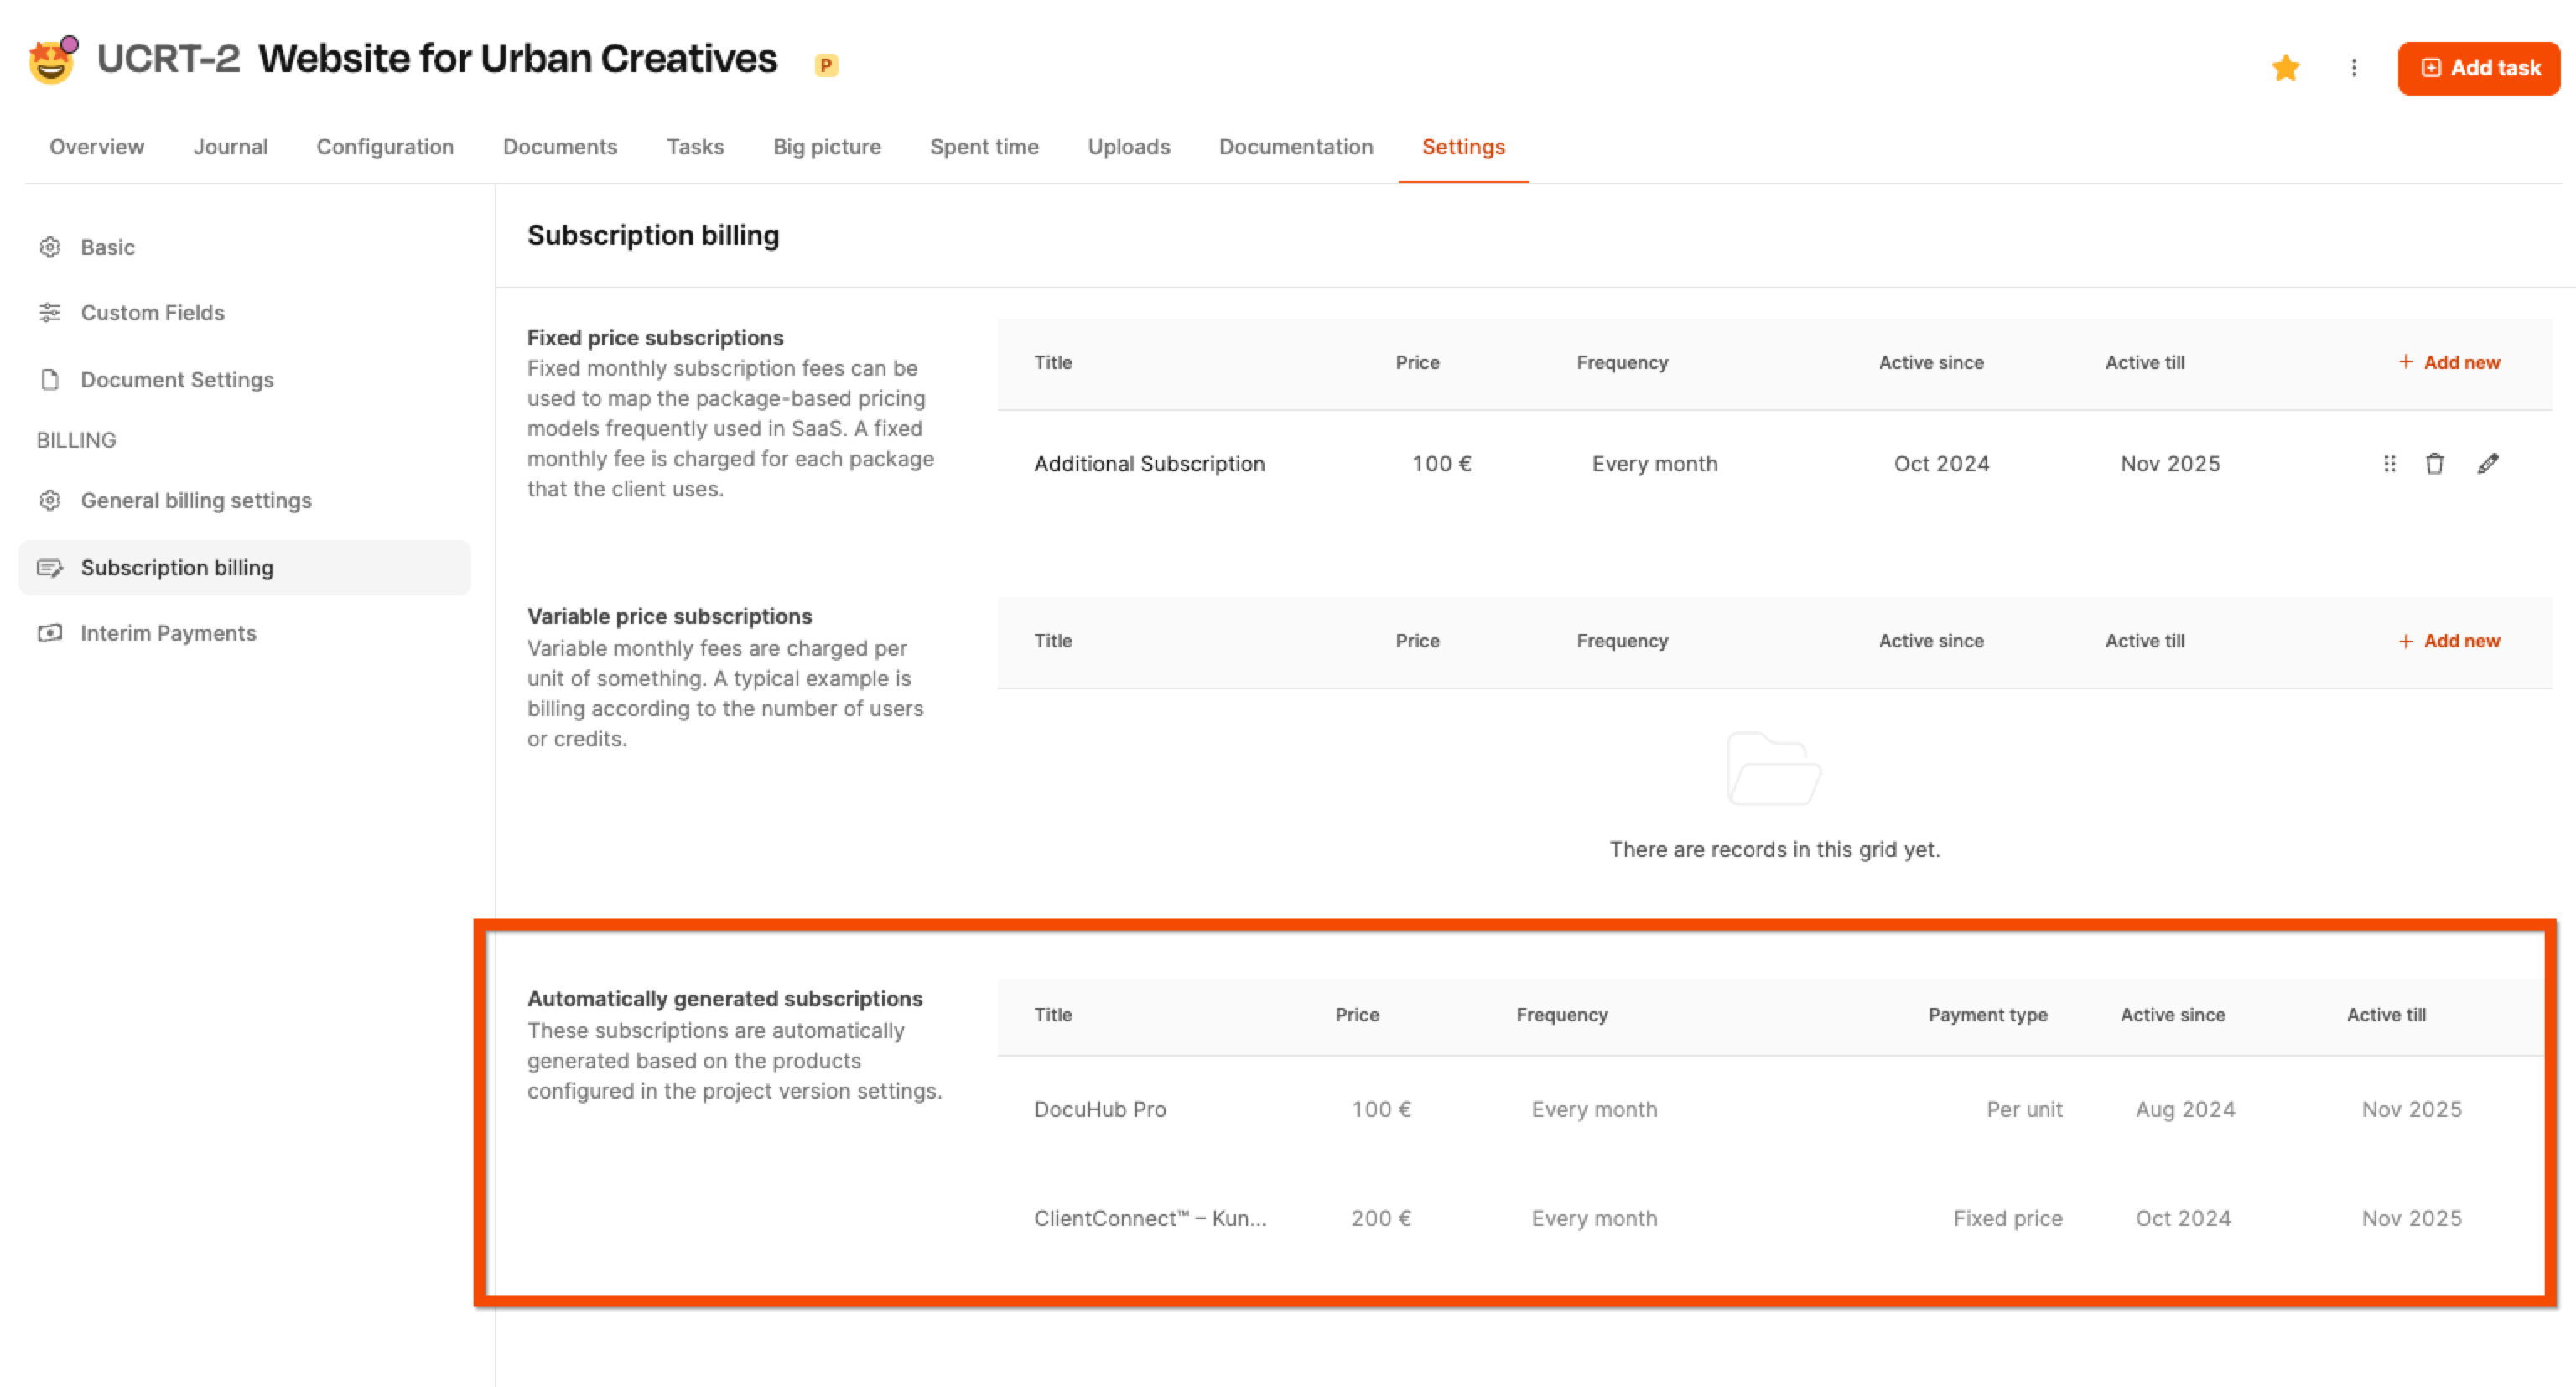The width and height of the screenshot is (2576, 1387).
Task: Switch to the Spent time tab
Action: 984,147
